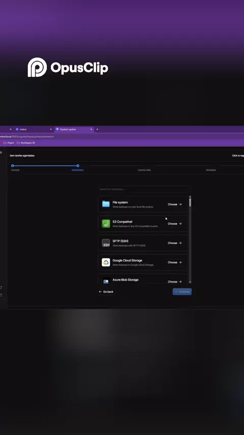Select the Source Data wizard step

tap(144, 170)
